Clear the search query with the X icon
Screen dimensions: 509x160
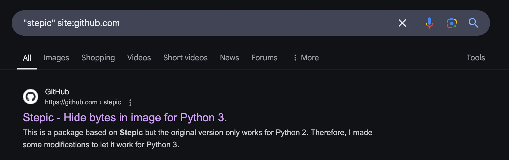pos(402,23)
